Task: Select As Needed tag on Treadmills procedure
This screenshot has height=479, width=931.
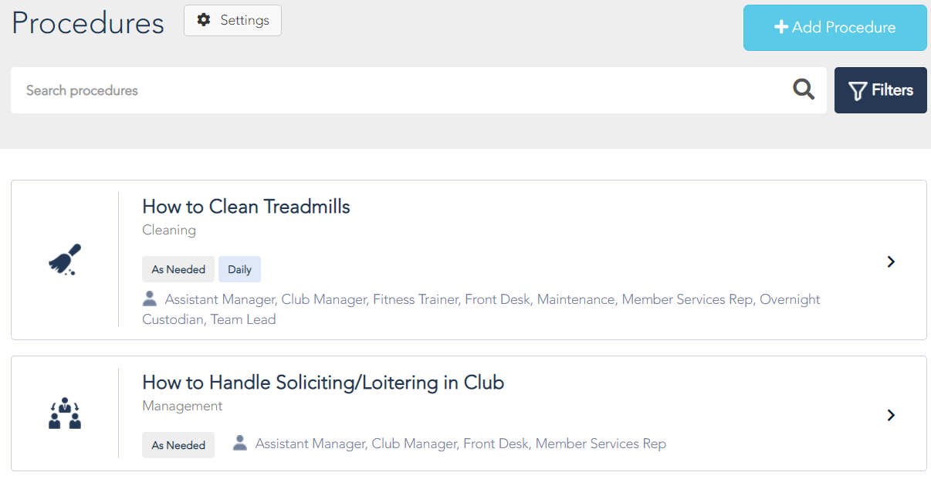Action: pos(178,269)
